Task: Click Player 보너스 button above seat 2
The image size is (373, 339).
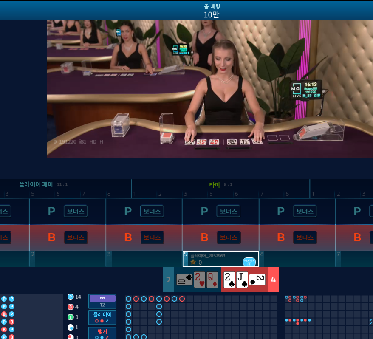Action: 76,211
